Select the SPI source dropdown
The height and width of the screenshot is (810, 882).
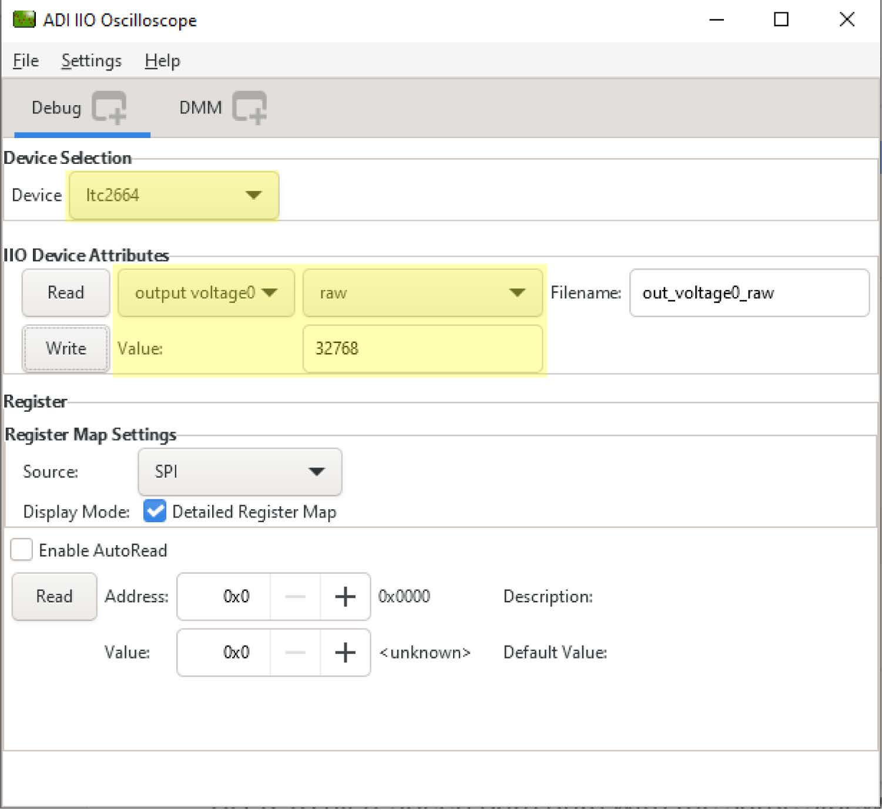pos(239,472)
